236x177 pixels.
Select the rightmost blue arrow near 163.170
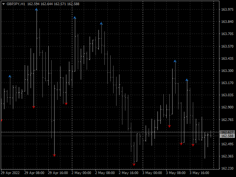point(187,80)
